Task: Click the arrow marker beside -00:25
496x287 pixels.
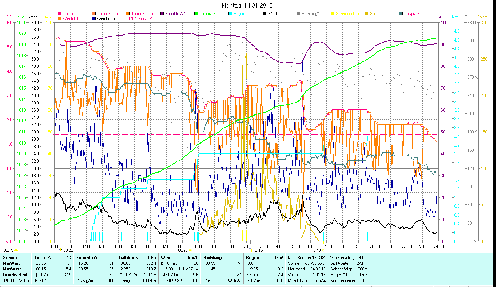Action: click(60, 250)
